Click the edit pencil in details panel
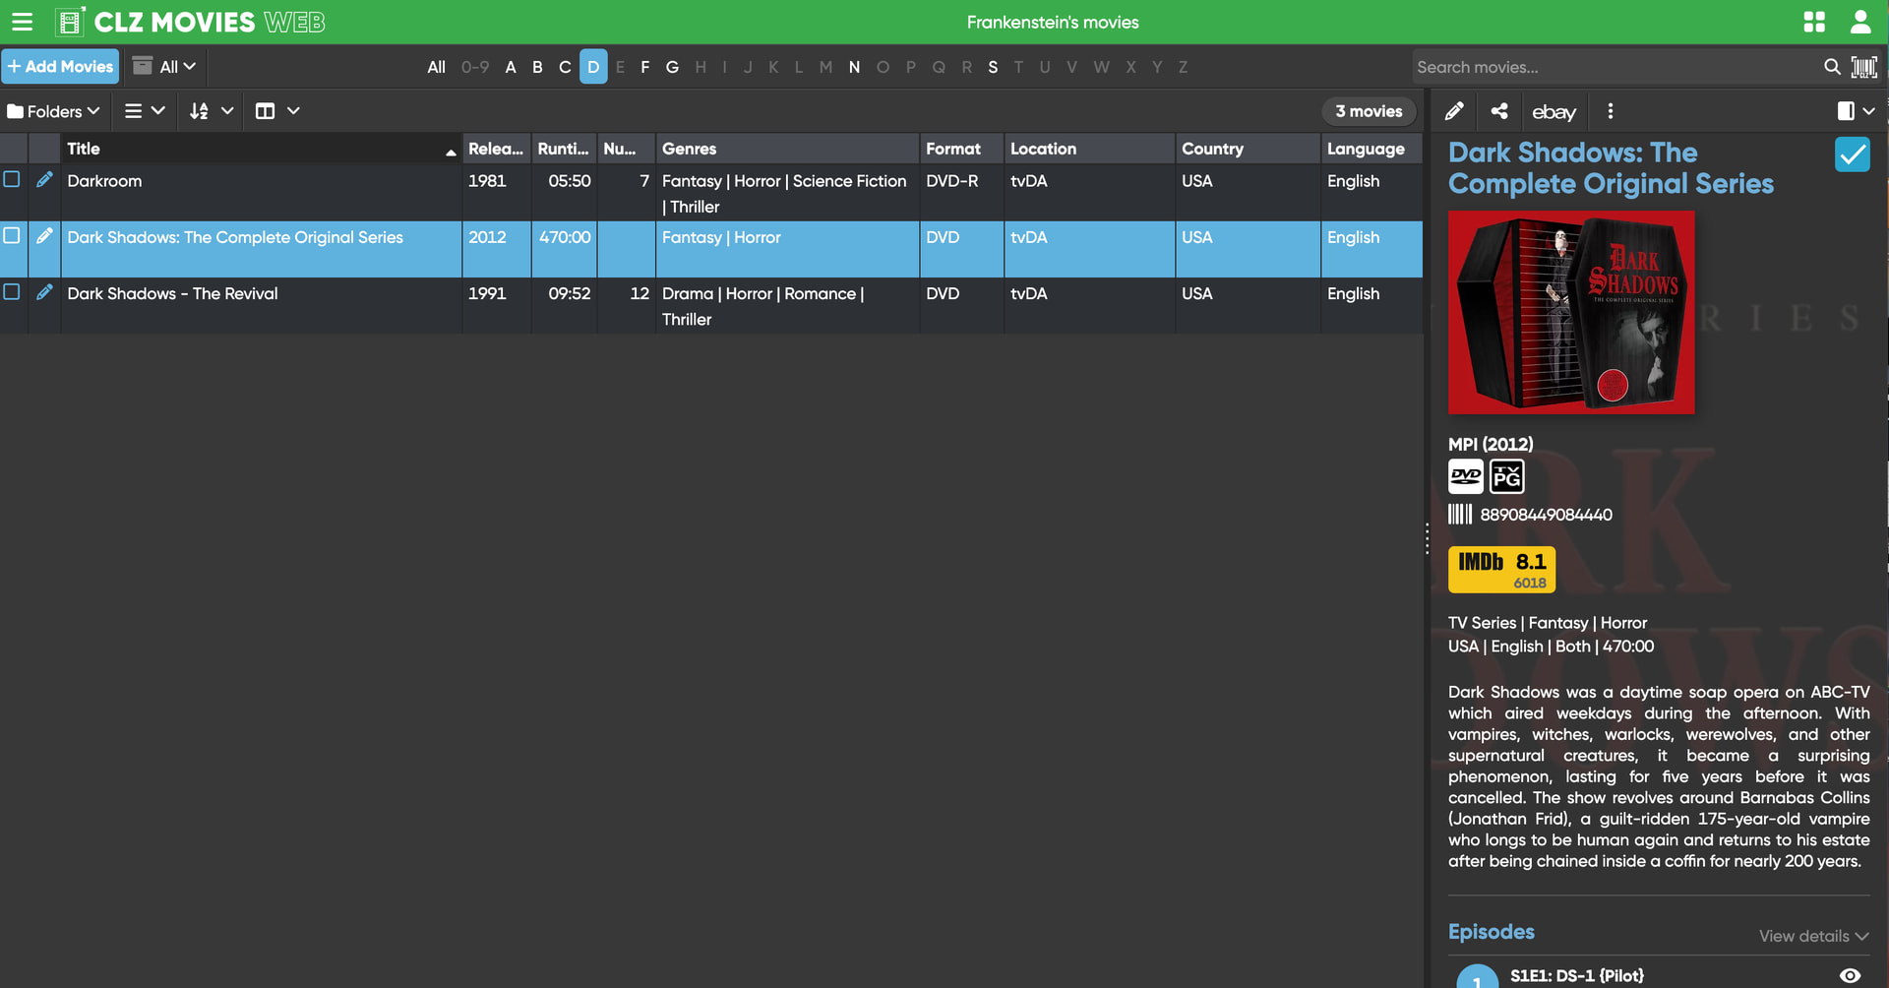1889x988 pixels. [1454, 111]
